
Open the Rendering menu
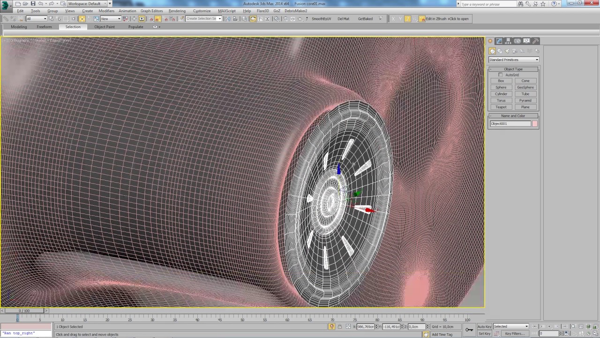[177, 11]
